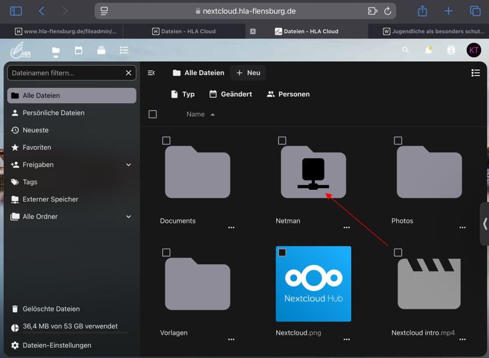Open the Documents folder icon
Screen dimensions: 489x358
pos(198,172)
